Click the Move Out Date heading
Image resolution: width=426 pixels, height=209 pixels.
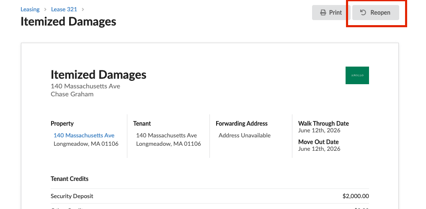[x=318, y=142]
